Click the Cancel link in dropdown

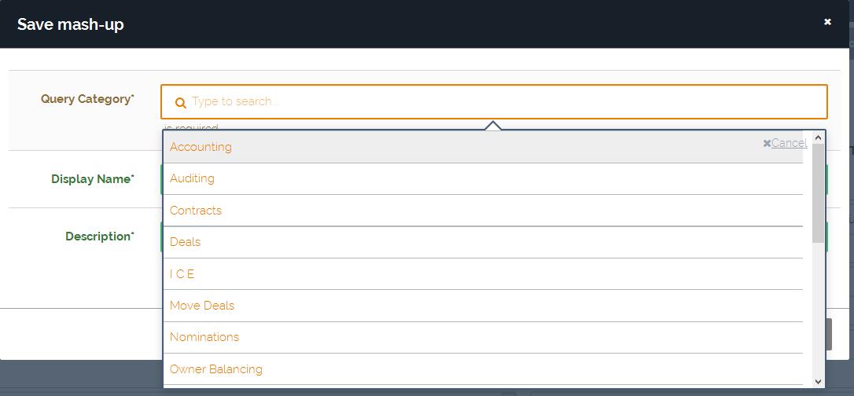[789, 143]
